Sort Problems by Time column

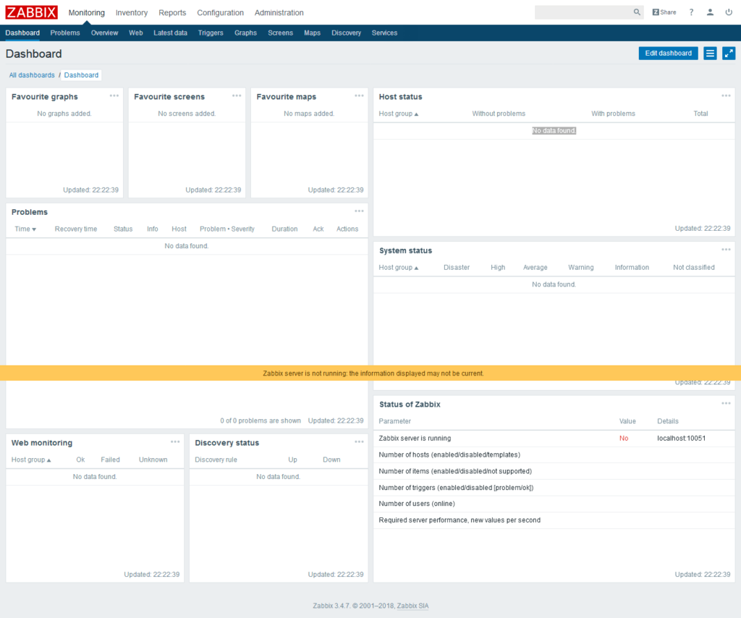[x=25, y=229]
